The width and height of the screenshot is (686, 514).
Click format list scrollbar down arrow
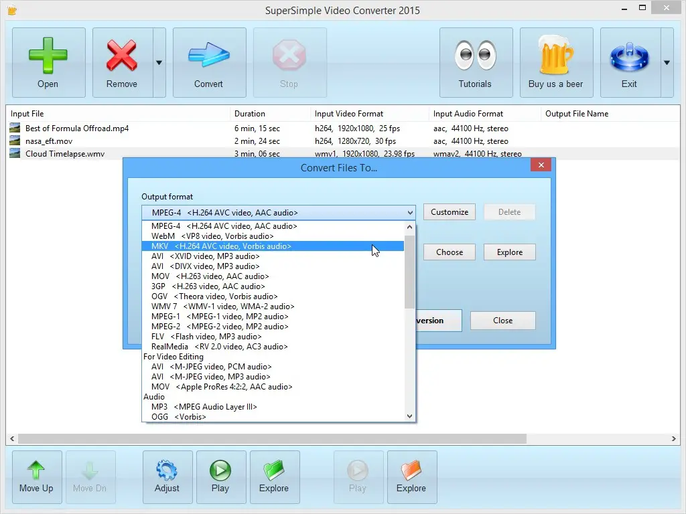click(x=409, y=416)
